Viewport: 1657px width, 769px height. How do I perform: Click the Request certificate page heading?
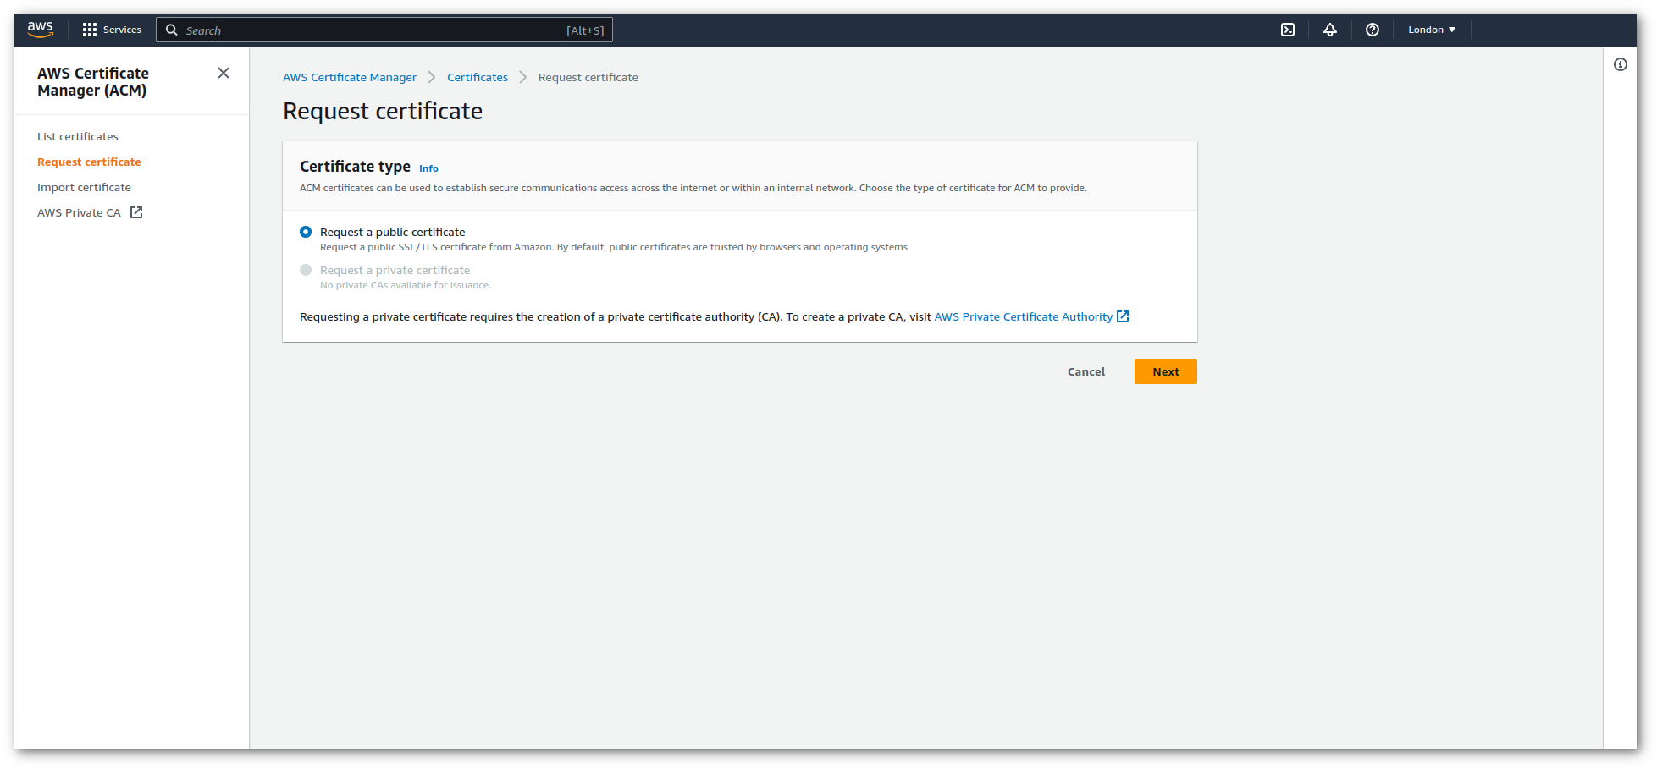(x=383, y=111)
